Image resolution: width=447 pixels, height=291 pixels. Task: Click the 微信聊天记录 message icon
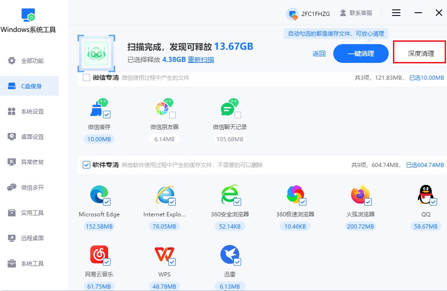(229, 107)
